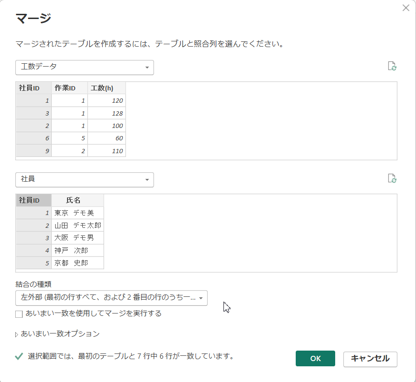Click the green checkmark match status icon
The height and width of the screenshot is (382, 416).
(19, 356)
